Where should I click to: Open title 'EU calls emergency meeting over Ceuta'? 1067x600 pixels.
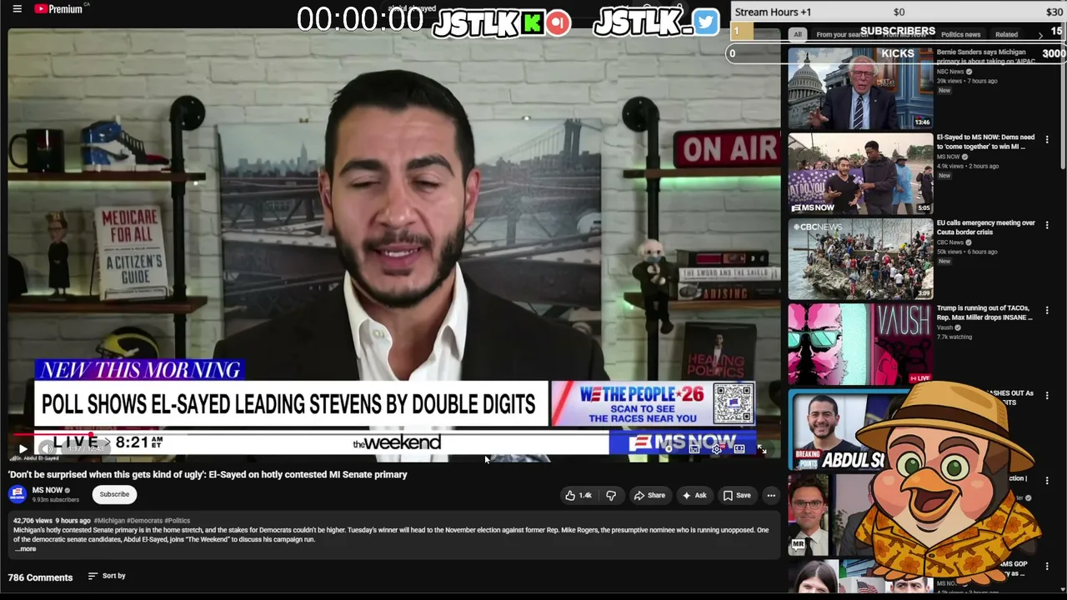click(x=986, y=227)
